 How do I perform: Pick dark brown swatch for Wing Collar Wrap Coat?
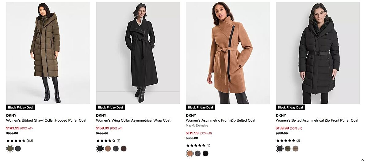(x=124, y=149)
